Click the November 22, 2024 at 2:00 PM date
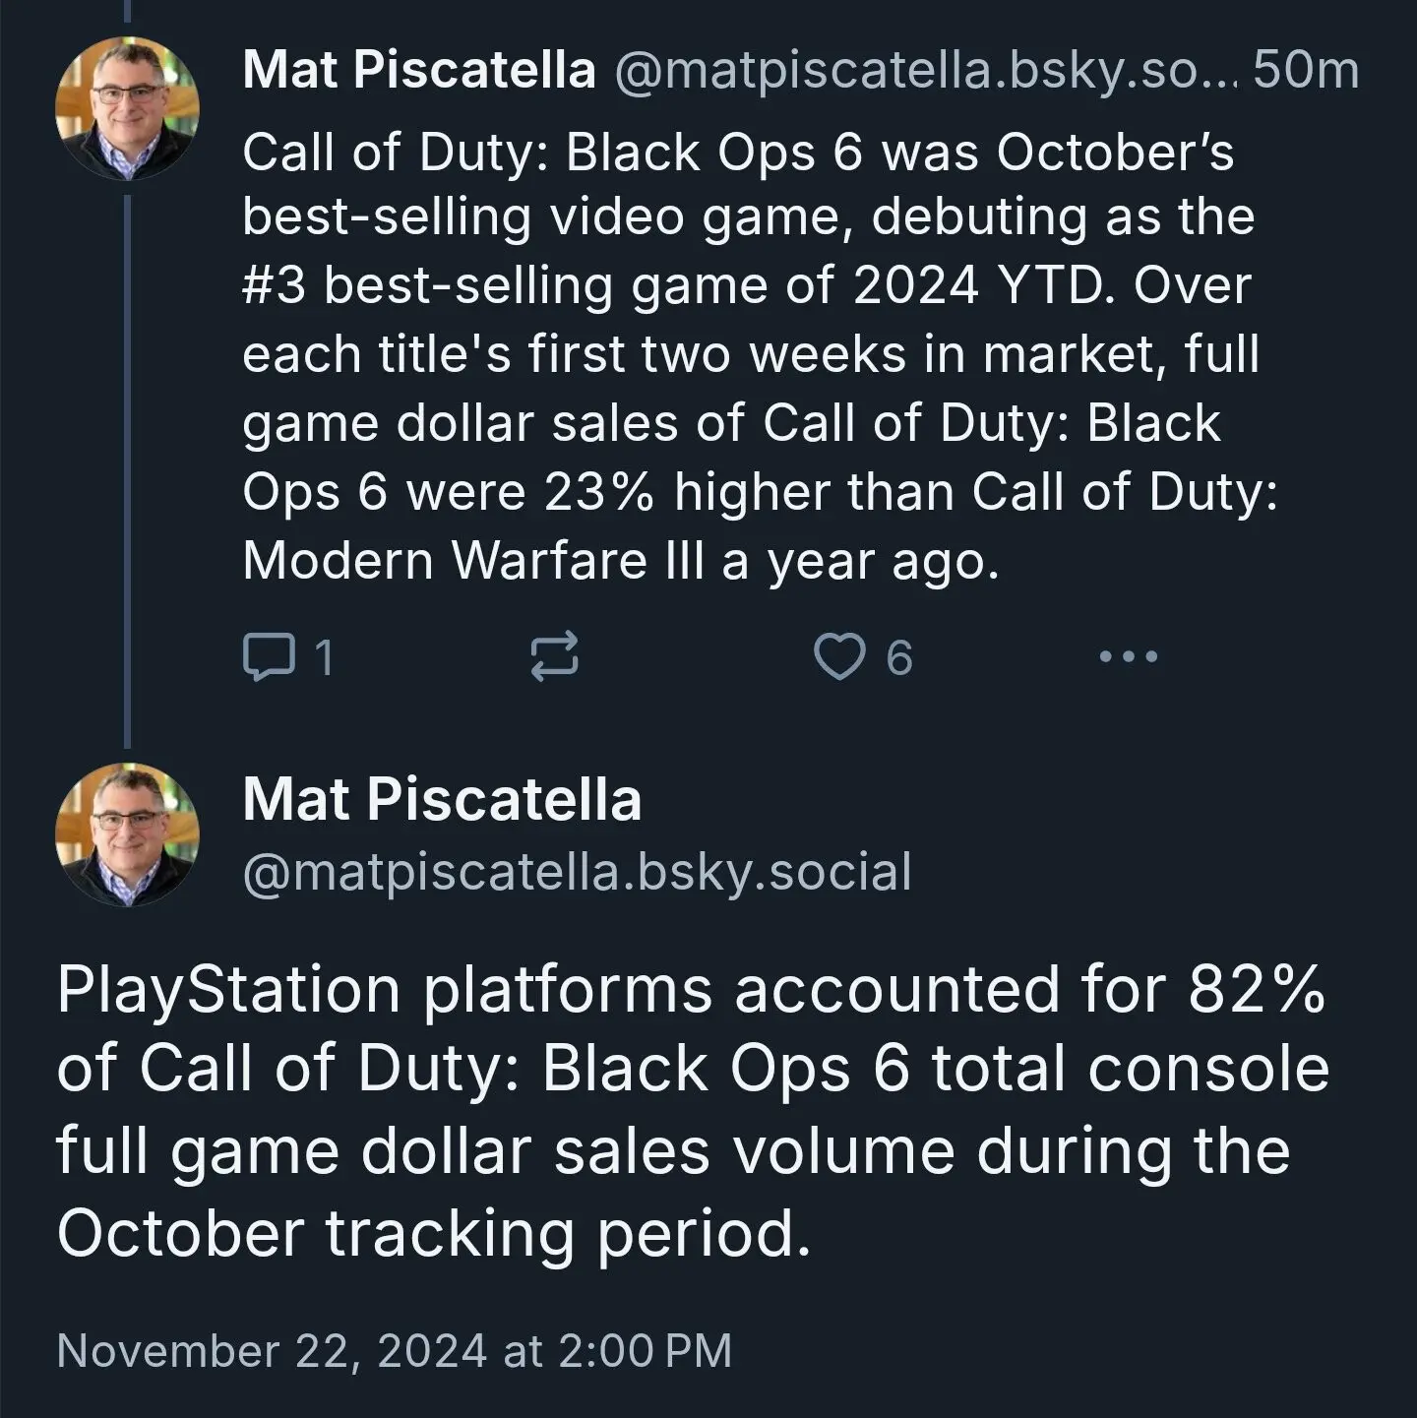 click(395, 1350)
